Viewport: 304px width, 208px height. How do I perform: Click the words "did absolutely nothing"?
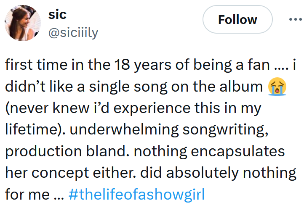click(215, 173)
